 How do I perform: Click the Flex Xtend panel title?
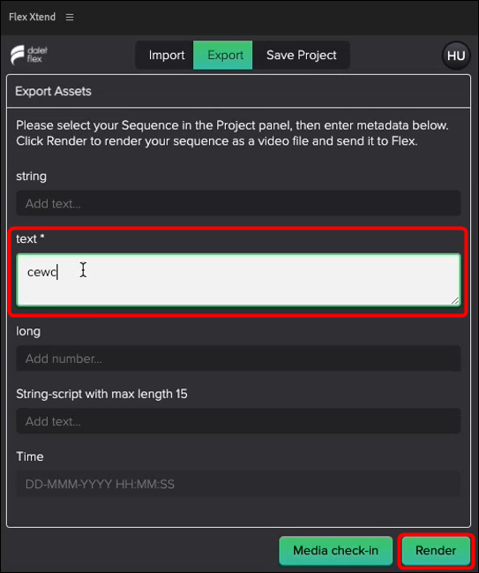tap(32, 17)
